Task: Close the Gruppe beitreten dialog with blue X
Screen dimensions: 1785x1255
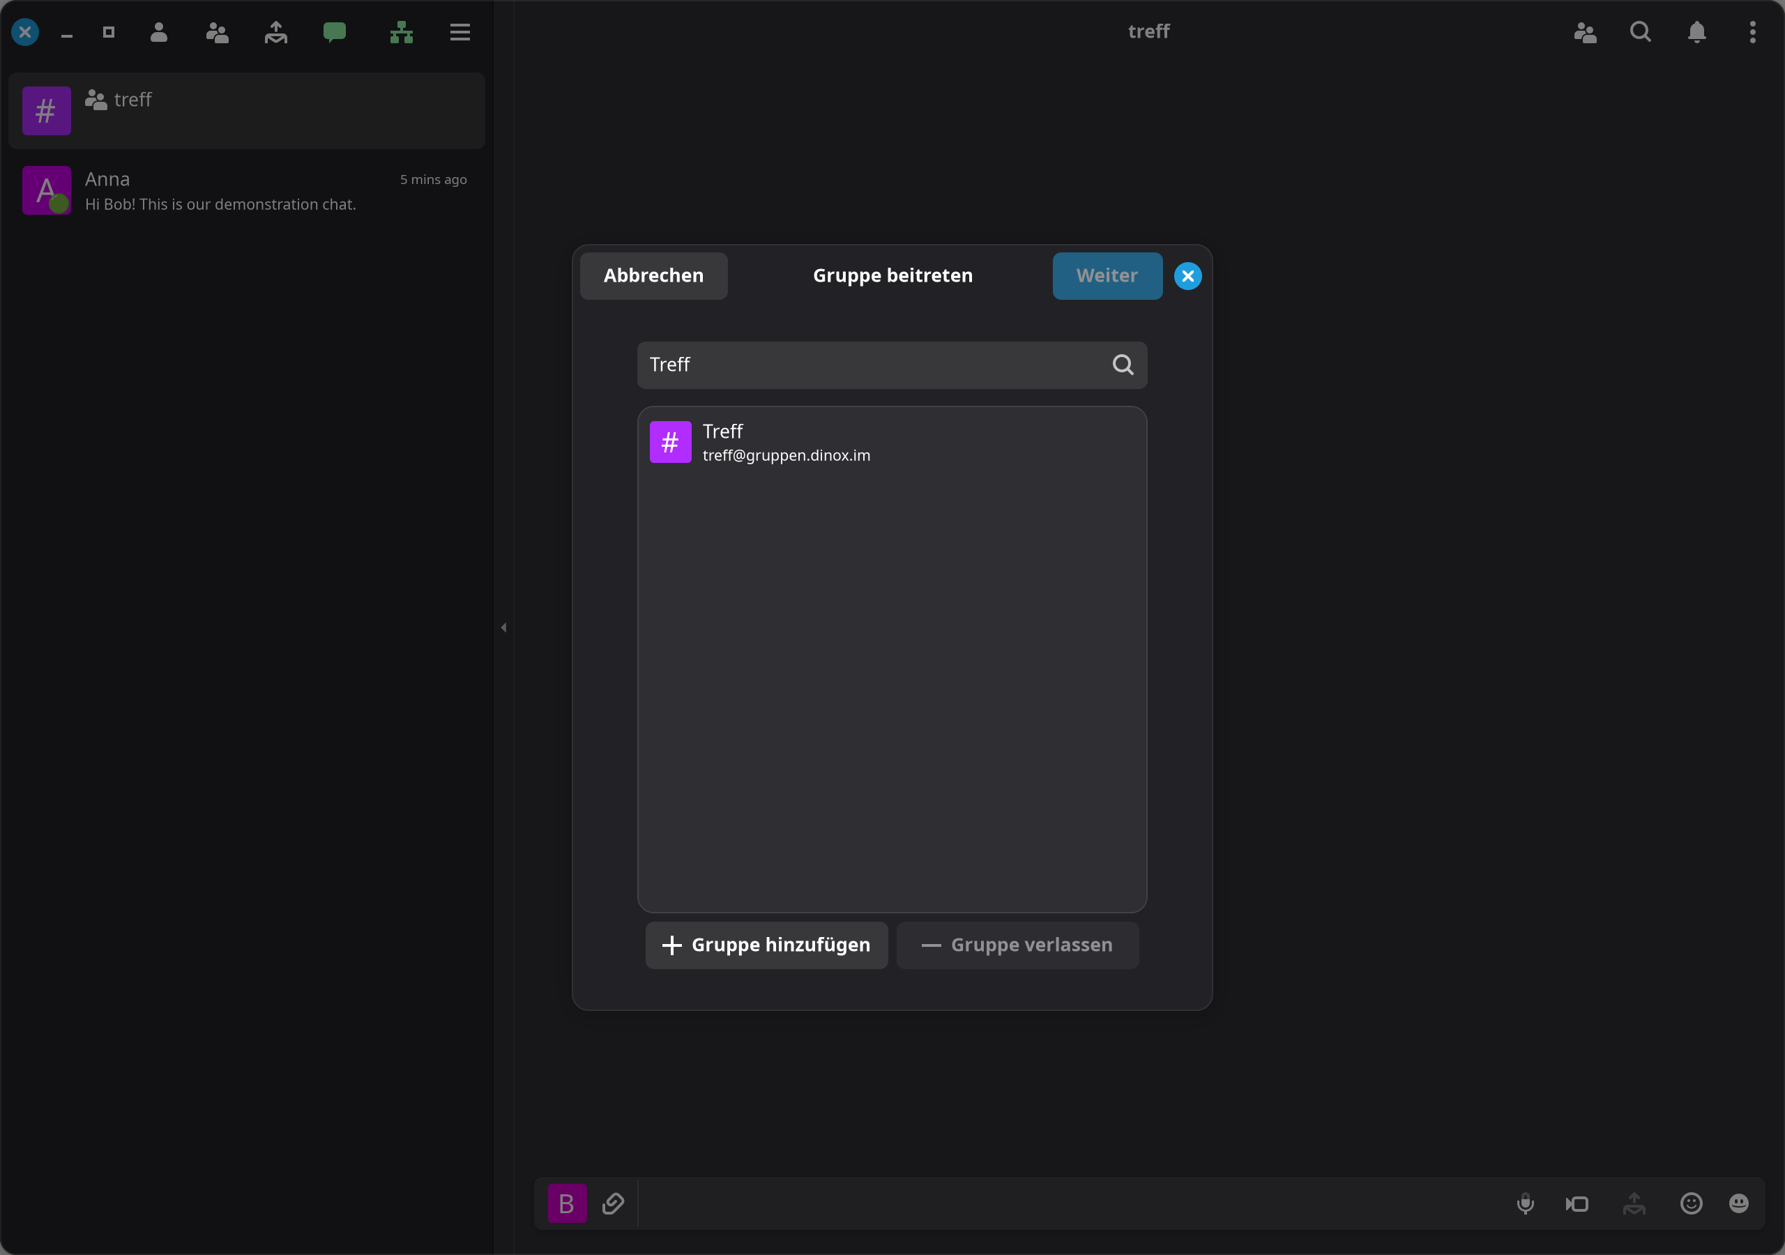Action: coord(1187,275)
